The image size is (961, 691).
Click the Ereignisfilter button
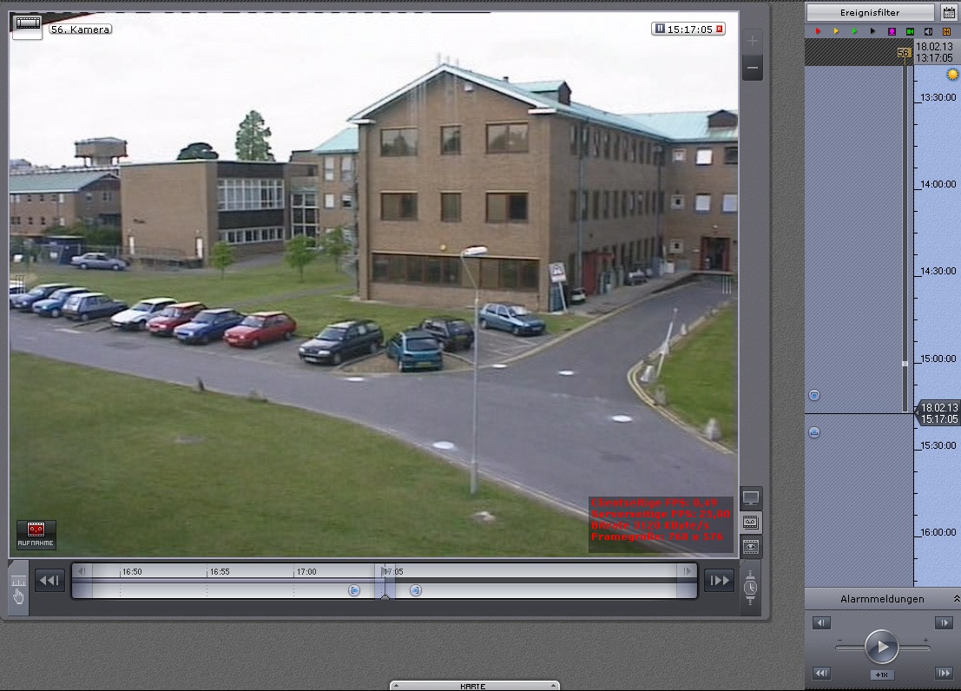(870, 13)
